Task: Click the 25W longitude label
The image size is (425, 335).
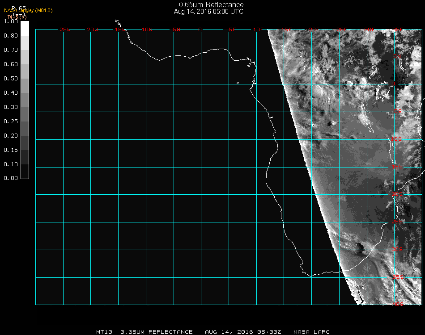Action: point(65,29)
